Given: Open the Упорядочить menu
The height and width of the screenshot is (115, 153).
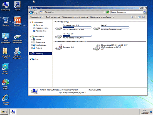Looking at the screenshot, I should click(37, 17).
